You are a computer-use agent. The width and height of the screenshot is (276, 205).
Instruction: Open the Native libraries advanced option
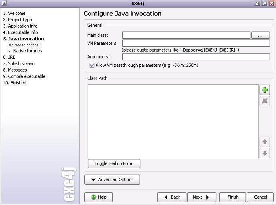[27, 51]
